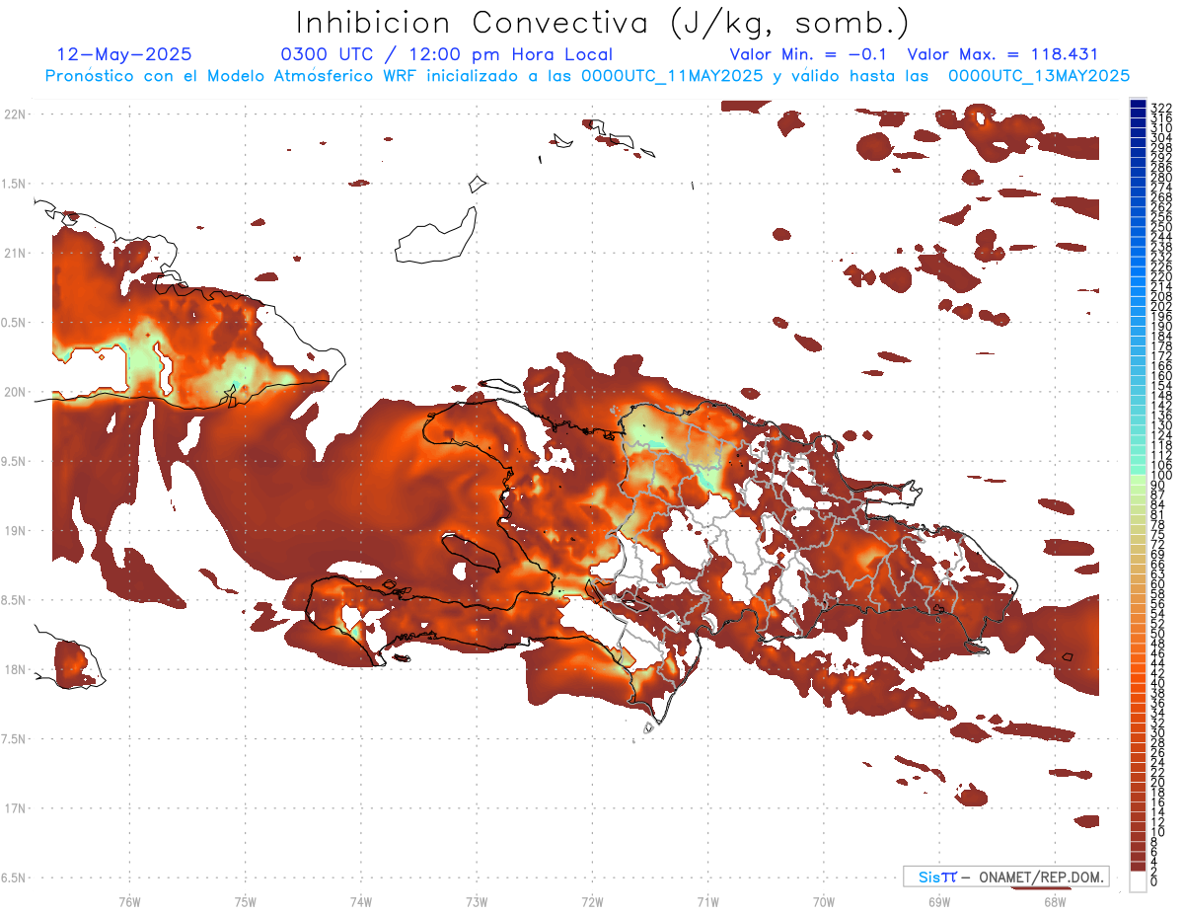Click the "30" value on the color scale

tap(1158, 732)
